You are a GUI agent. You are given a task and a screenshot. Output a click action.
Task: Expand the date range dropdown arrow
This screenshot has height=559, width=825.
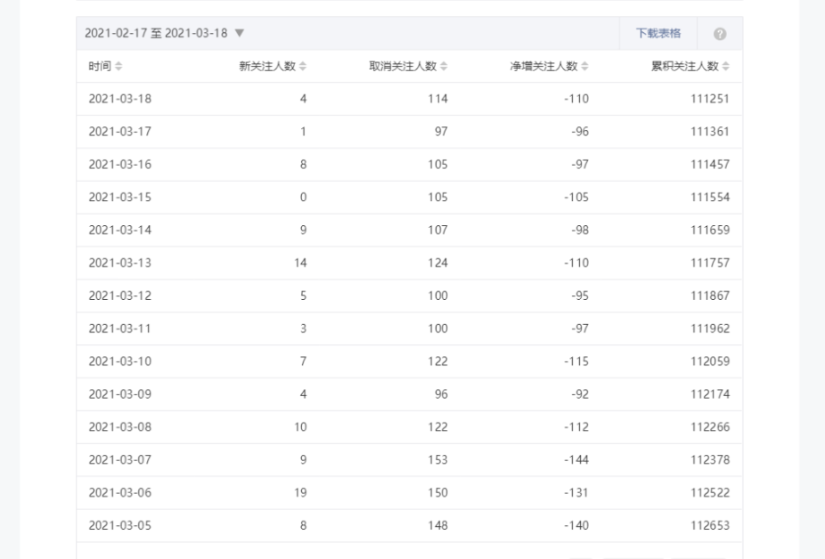pyautogui.click(x=240, y=33)
